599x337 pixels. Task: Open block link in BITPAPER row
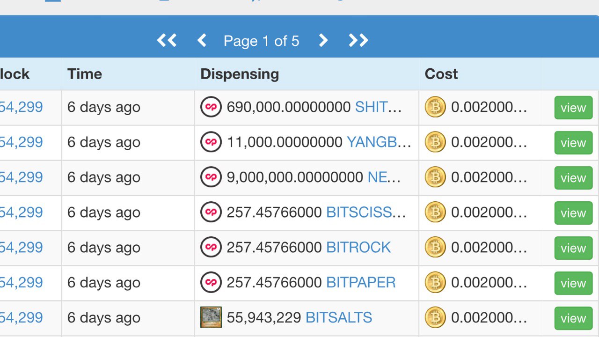[21, 283]
